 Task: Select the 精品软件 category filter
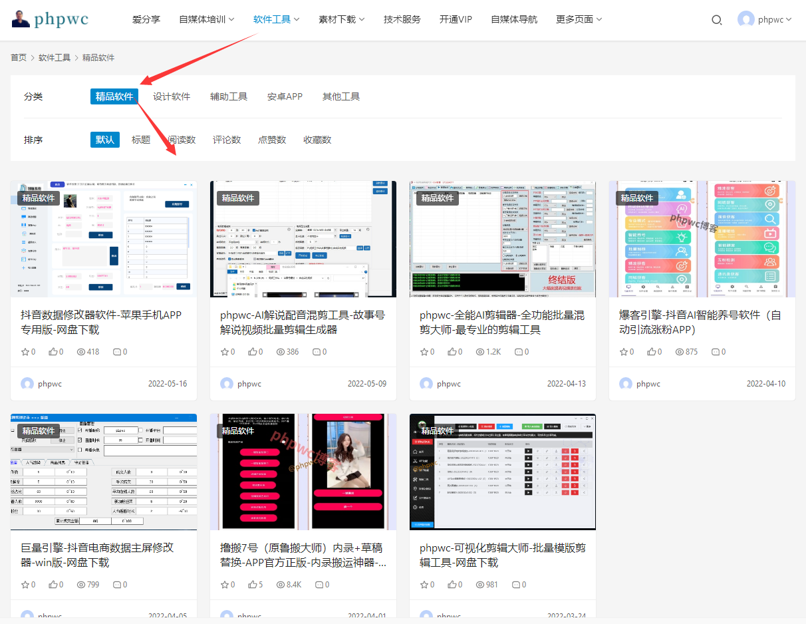pos(114,96)
